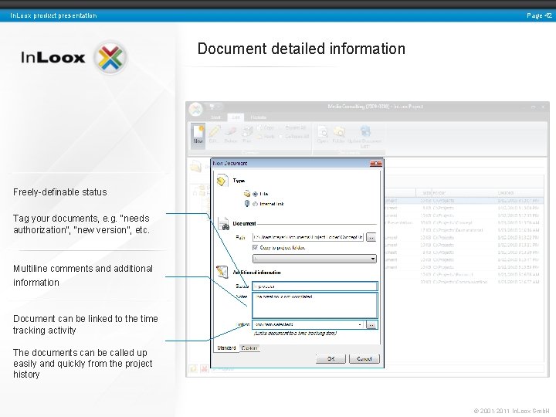
Task: Click the Notes multiline text area
Action: 315,305
